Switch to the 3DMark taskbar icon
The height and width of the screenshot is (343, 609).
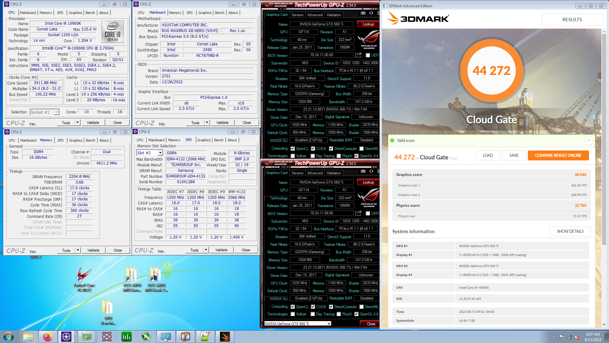click(x=225, y=337)
